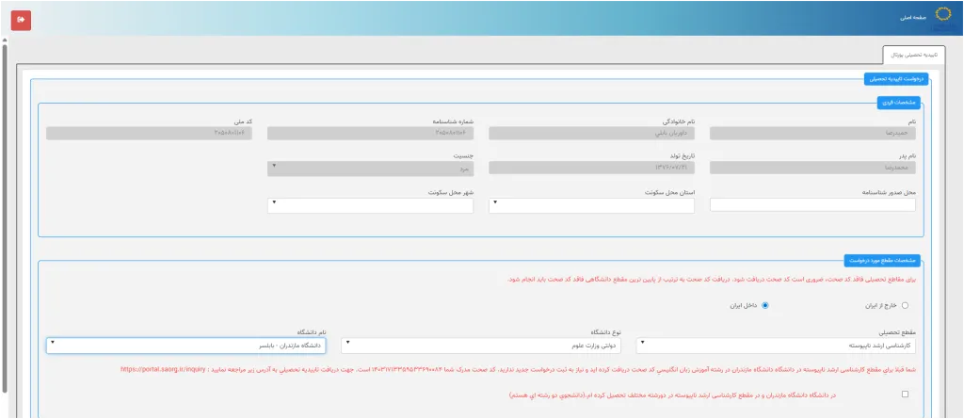Select the خارج از ایران radio button
The height and width of the screenshot is (419, 964).
pos(905,305)
